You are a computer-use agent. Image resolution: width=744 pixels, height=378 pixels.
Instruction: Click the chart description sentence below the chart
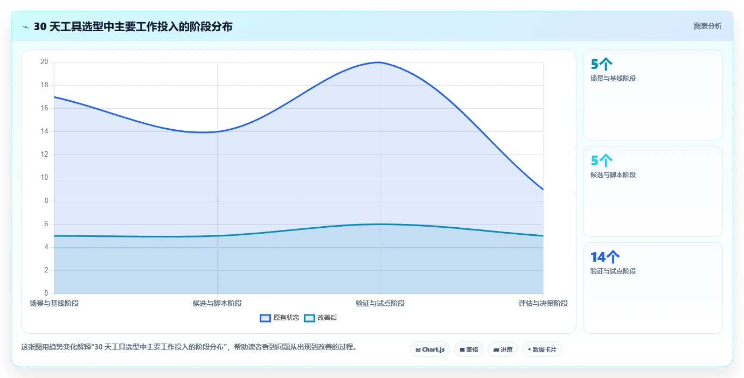[x=189, y=347]
